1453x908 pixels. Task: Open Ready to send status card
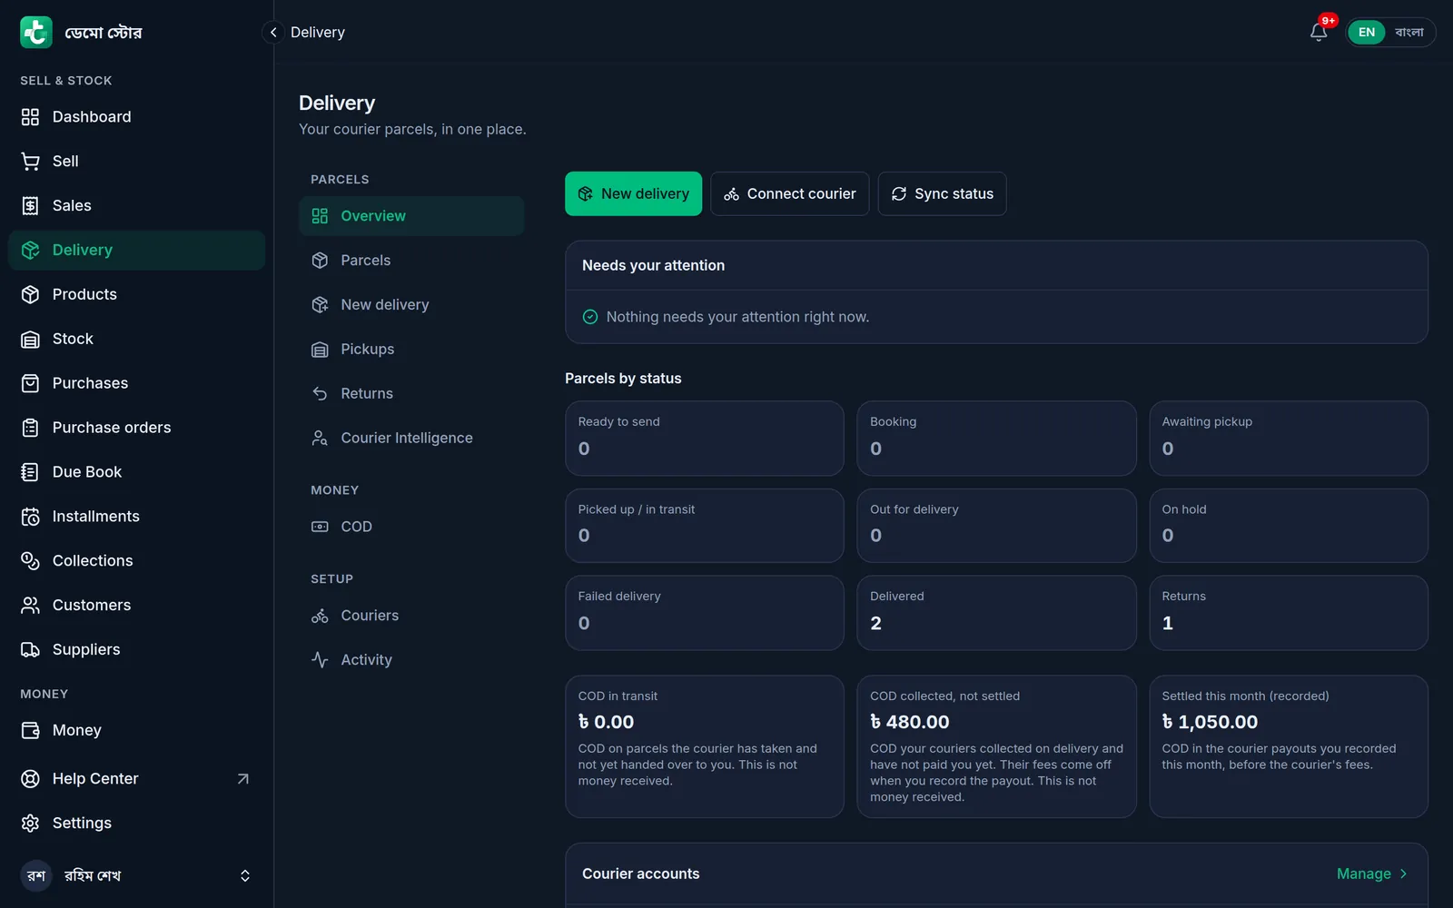705,439
